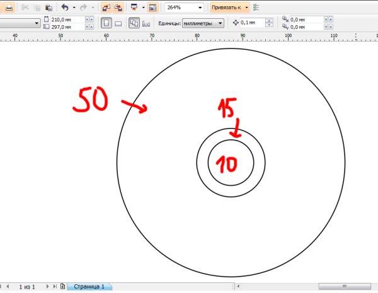Click the Print icon in the toolbar
378x293 pixels.
click(9, 8)
